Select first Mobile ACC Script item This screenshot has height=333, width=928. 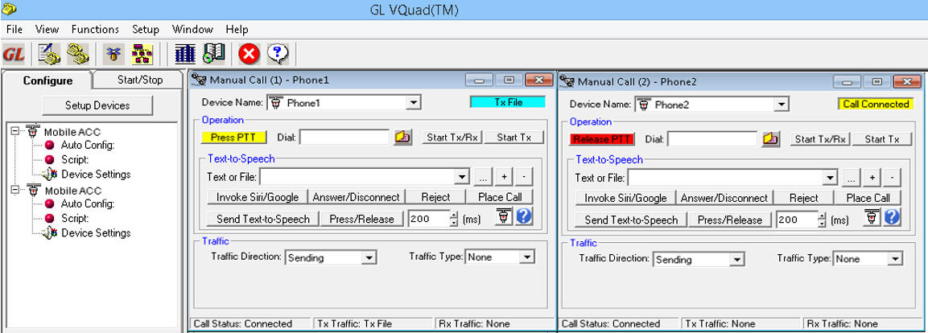coord(75,160)
